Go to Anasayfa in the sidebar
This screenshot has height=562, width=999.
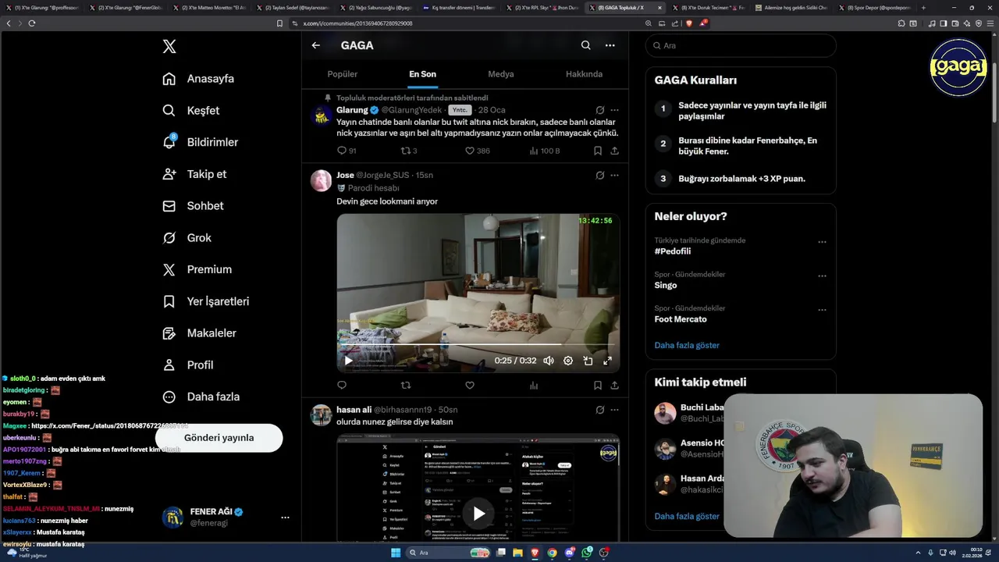(198, 79)
